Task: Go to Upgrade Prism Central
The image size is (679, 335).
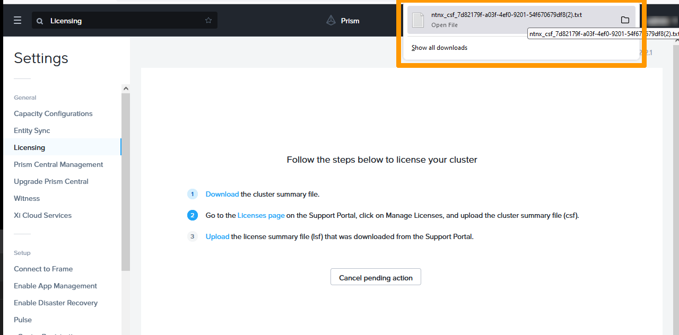Action: 51,181
